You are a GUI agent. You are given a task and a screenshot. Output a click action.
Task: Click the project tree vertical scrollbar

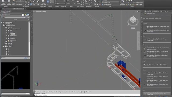[29, 39]
